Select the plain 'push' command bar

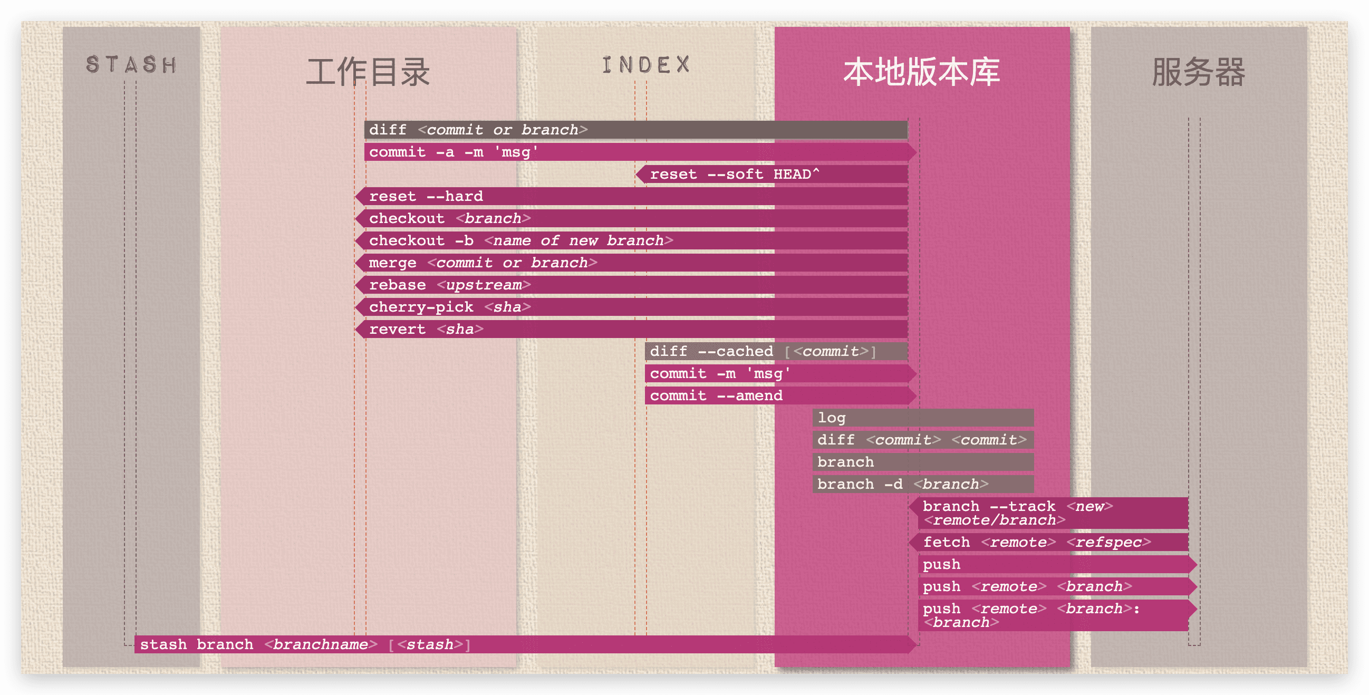1057,564
